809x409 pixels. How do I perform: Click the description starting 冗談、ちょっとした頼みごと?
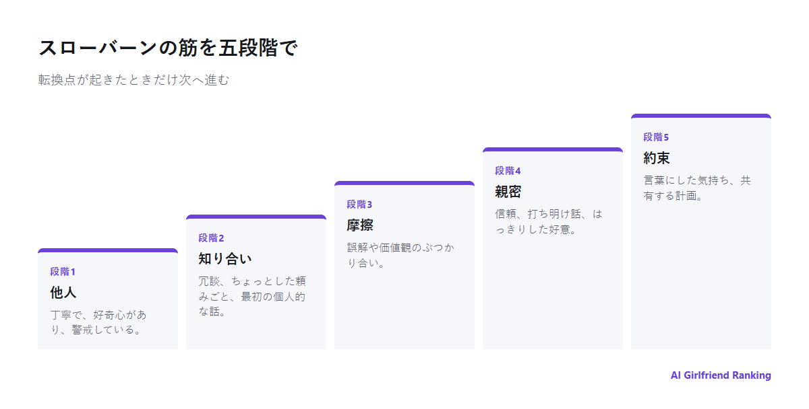pos(252,297)
